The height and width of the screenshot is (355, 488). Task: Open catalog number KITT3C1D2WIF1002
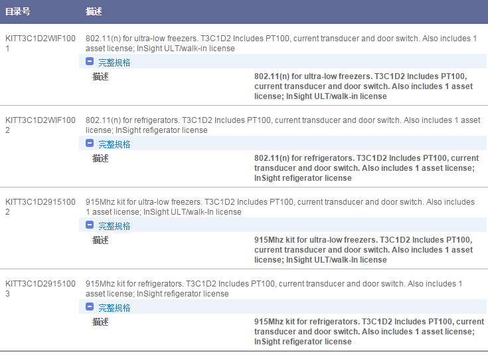pos(40,125)
